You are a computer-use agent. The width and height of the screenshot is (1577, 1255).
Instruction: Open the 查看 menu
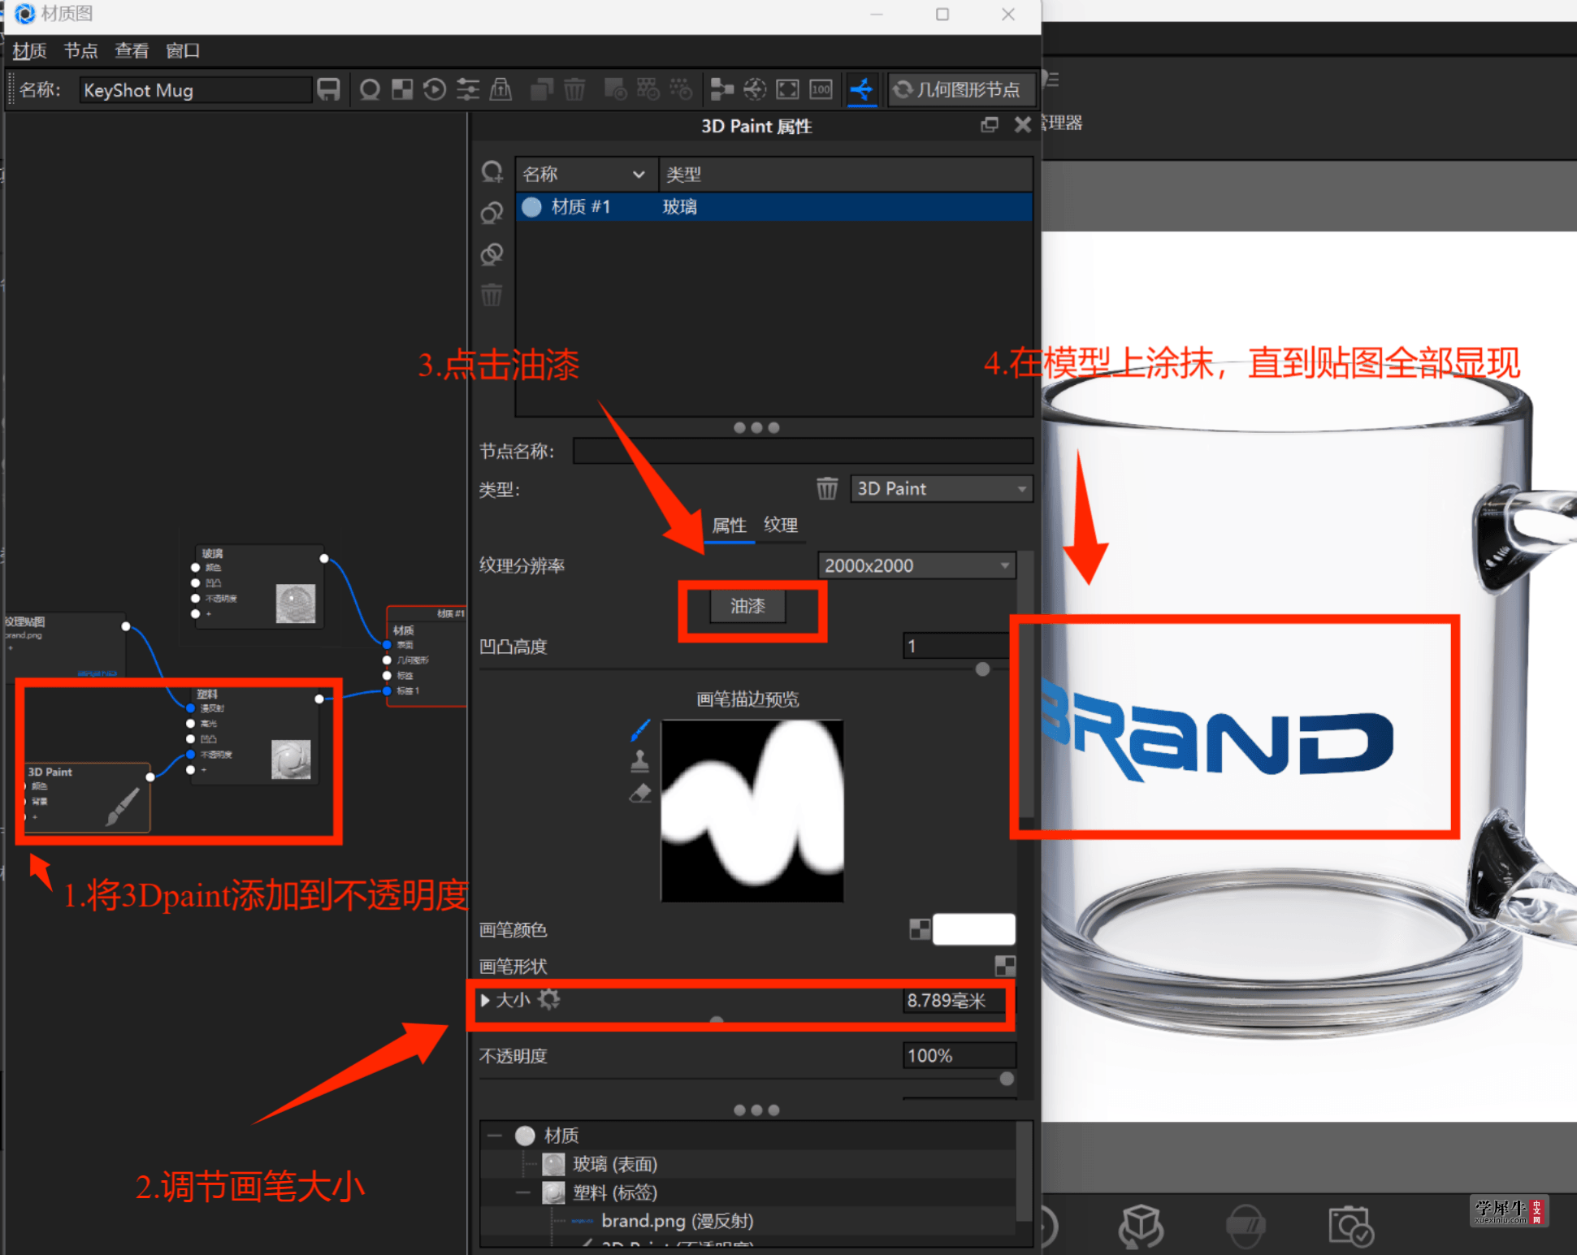click(132, 50)
